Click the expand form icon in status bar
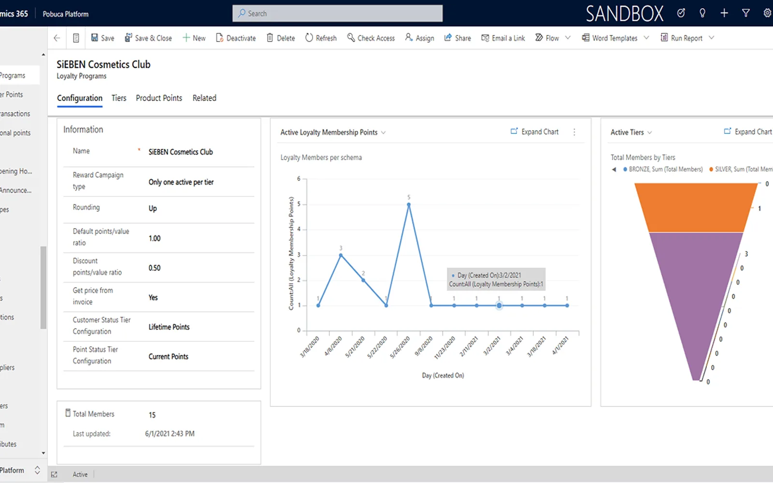Screen dimensions: 773x483 54,475
